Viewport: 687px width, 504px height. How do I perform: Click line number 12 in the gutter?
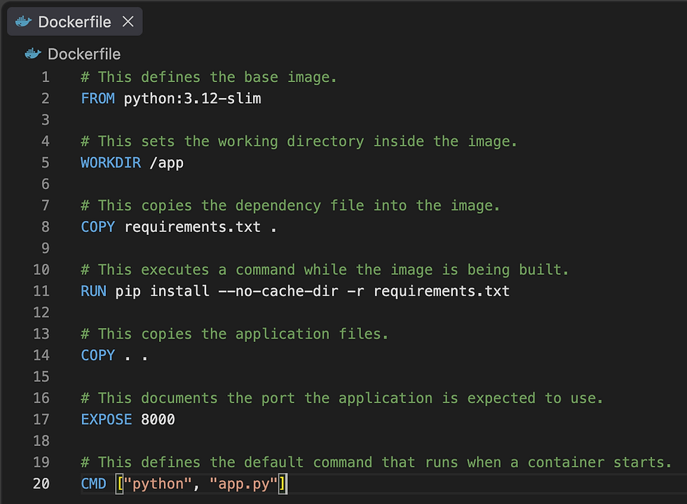(x=41, y=313)
